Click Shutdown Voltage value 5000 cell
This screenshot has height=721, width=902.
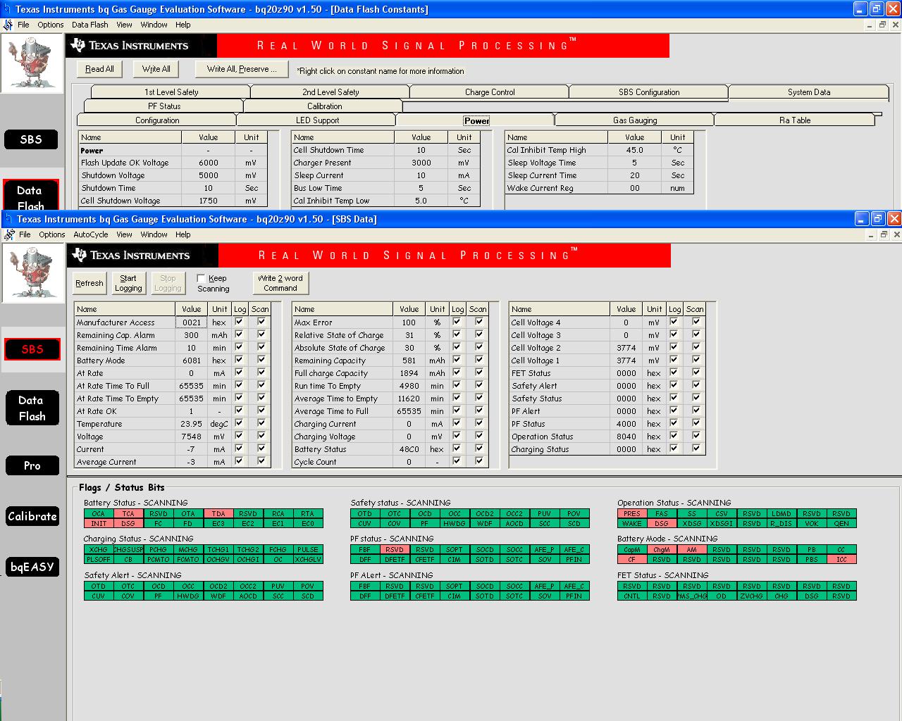pyautogui.click(x=209, y=175)
